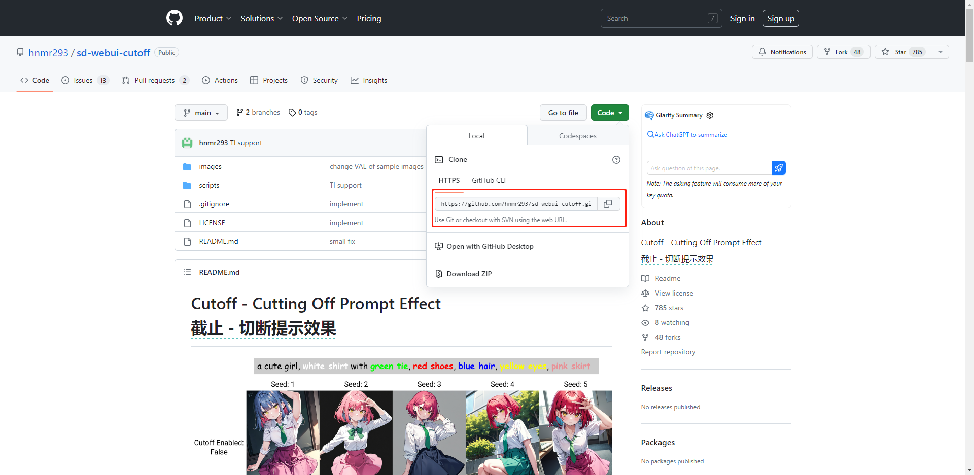Click Ask ChatGPT to summarize link
The image size is (974, 475).
[x=690, y=135]
